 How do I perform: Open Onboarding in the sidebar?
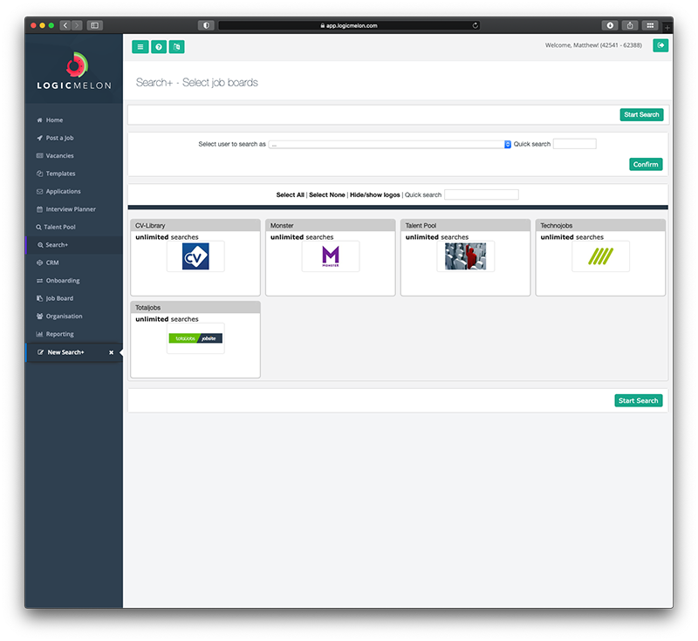click(x=74, y=281)
